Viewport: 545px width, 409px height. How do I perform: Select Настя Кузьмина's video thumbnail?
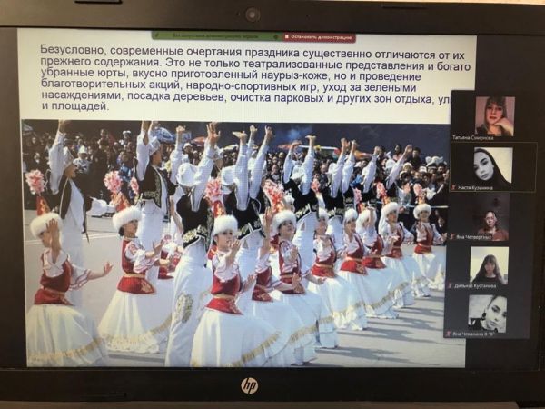494,165
